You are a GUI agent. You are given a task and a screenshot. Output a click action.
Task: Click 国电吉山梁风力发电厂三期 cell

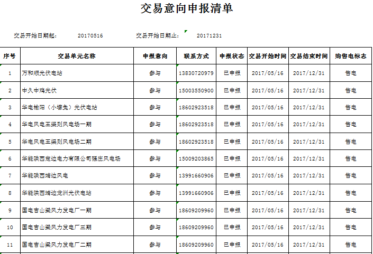[57, 228]
